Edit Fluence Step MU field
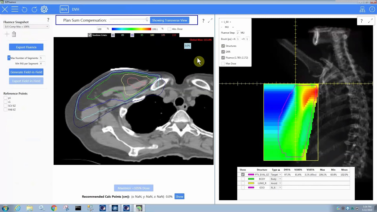The height and width of the screenshot is (212, 377). [238, 33]
